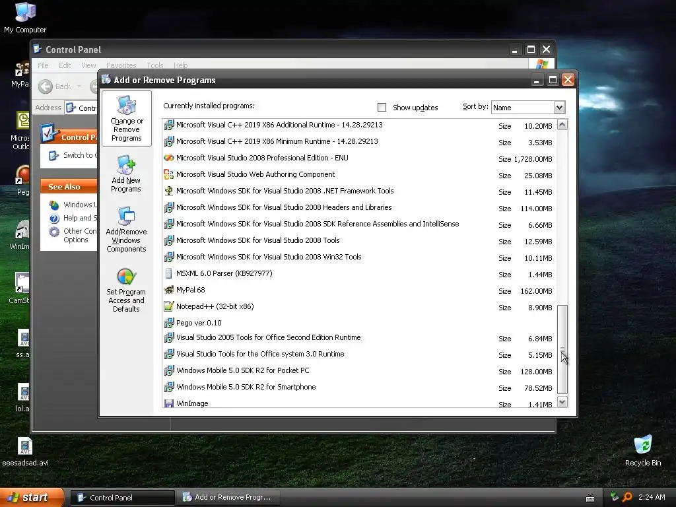Viewport: 676px width, 507px height.
Task: Click Help and Support link in See Also
Action: [80, 218]
